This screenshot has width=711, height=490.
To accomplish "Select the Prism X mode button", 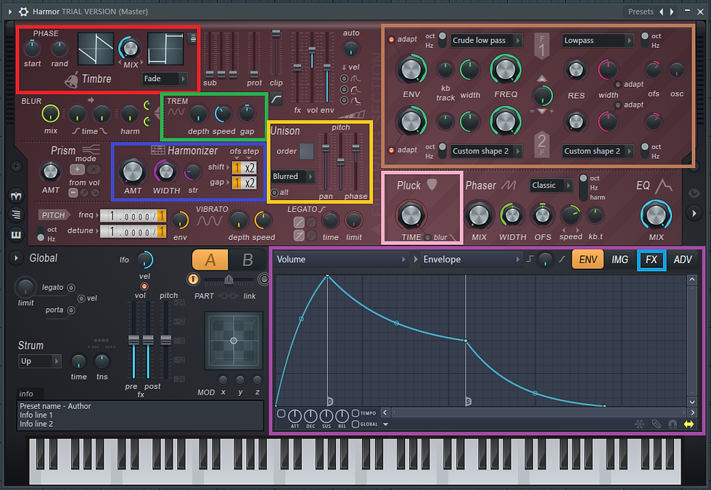I will [x=94, y=170].
